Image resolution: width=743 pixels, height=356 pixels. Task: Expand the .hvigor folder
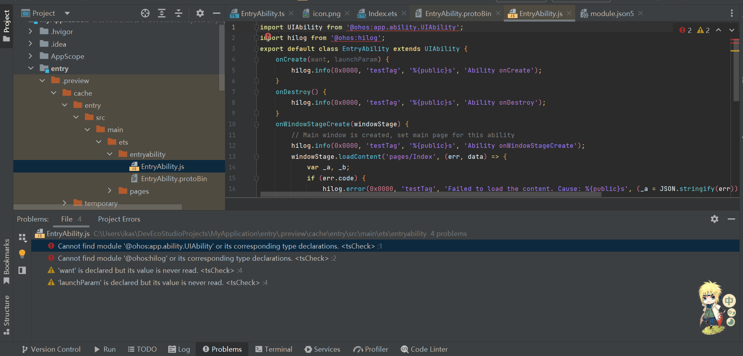pyautogui.click(x=31, y=31)
